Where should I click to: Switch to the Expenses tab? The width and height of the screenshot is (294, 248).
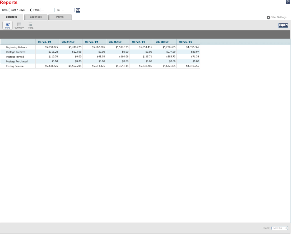[x=36, y=17]
